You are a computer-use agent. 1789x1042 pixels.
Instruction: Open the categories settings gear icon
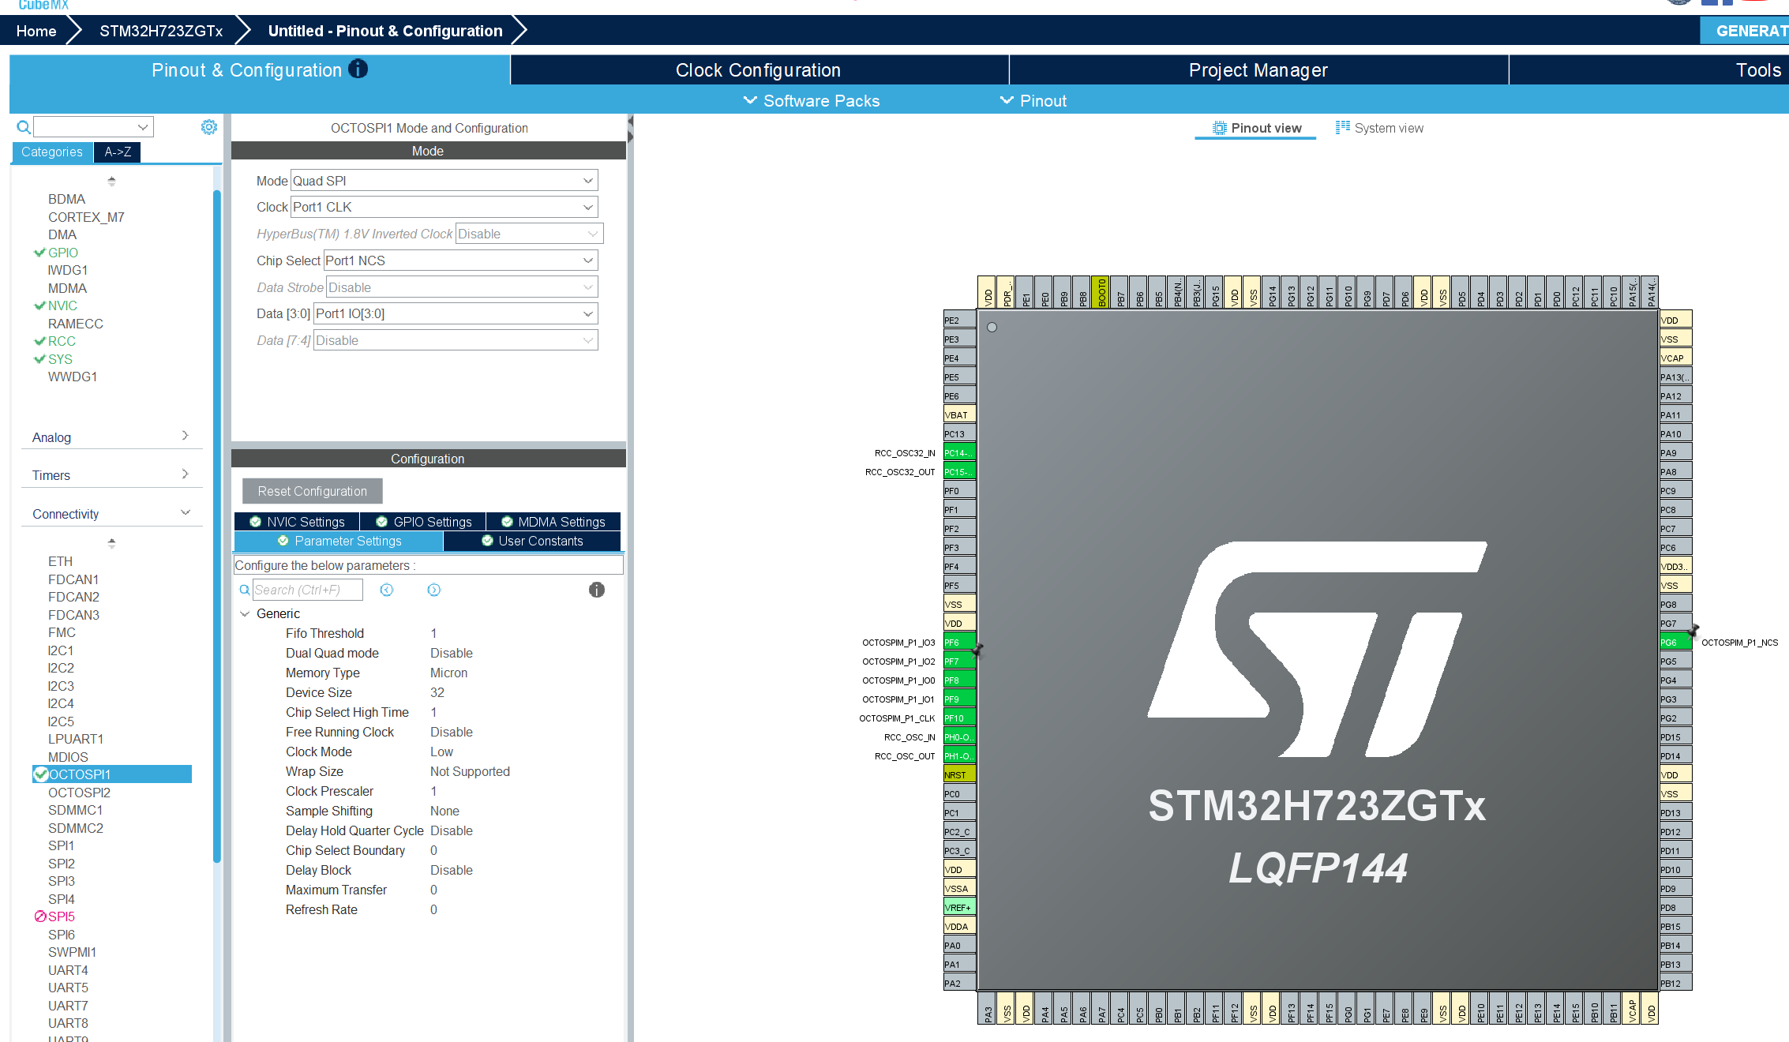click(208, 127)
